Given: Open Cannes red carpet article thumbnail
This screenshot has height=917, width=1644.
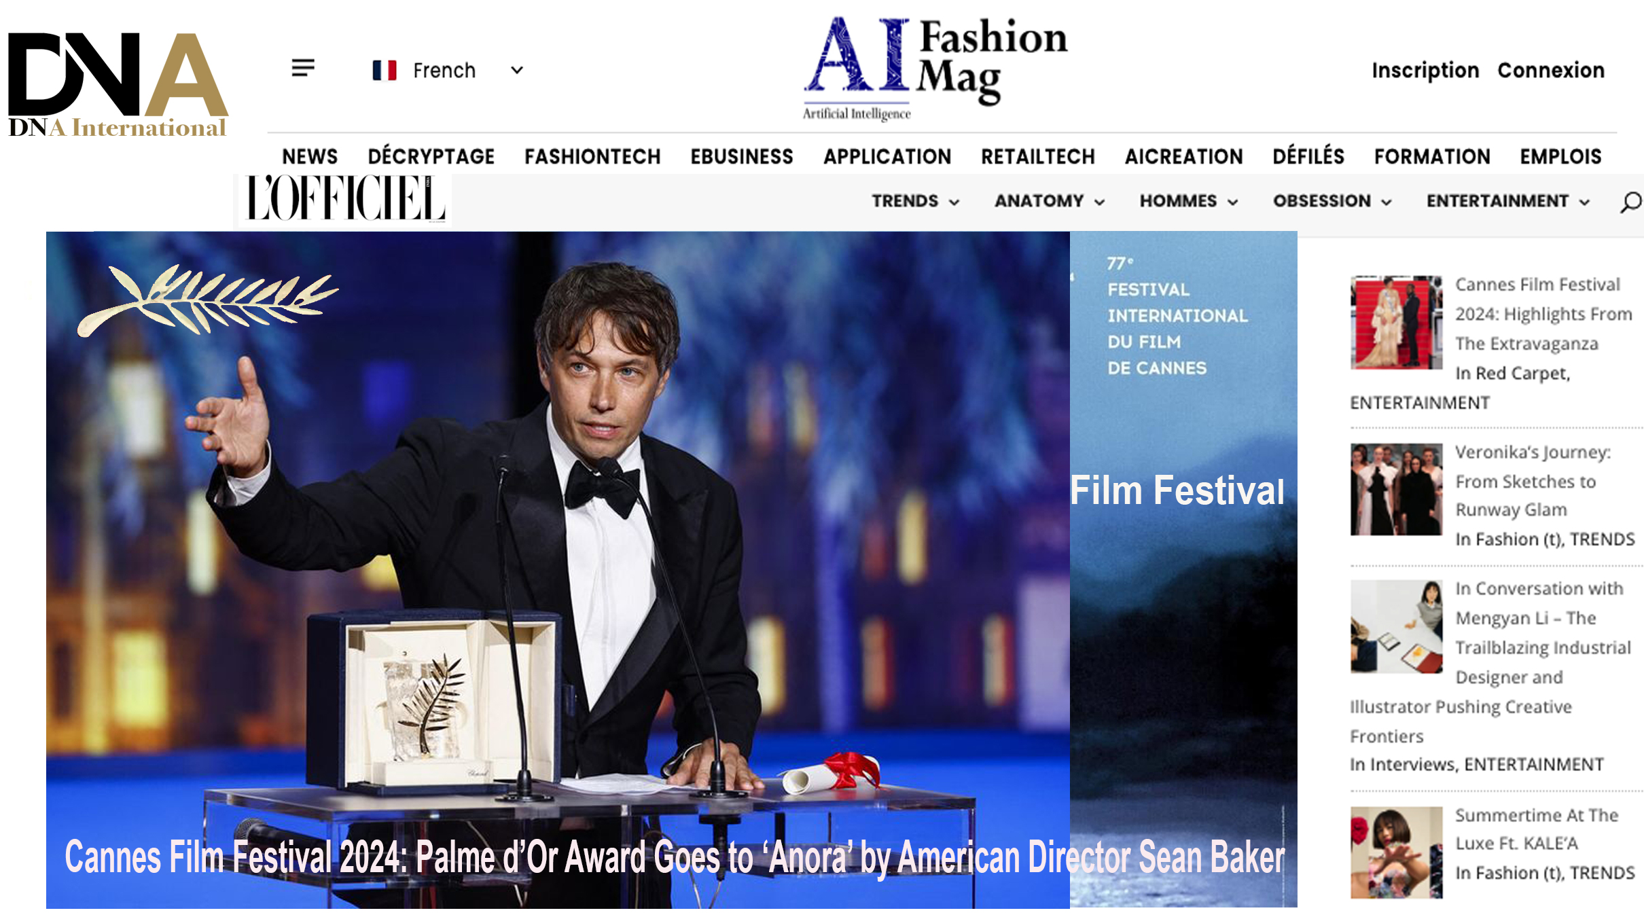Looking at the screenshot, I should point(1396,323).
